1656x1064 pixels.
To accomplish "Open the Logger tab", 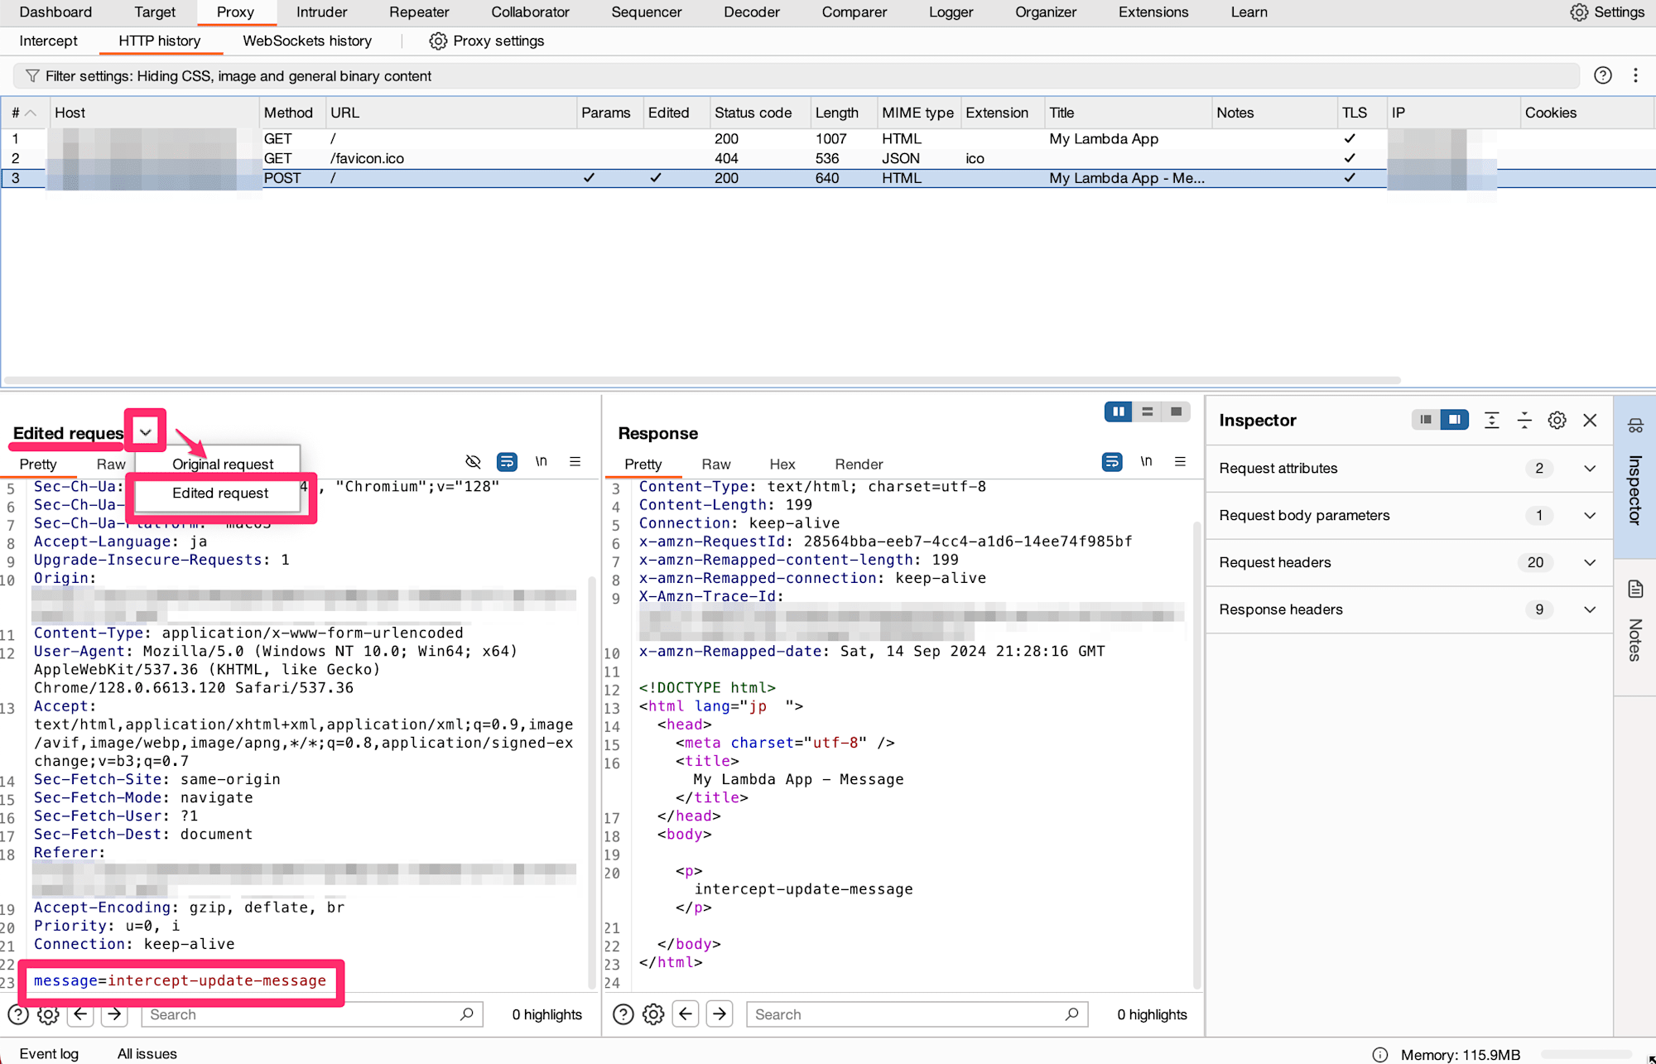I will pos(951,12).
